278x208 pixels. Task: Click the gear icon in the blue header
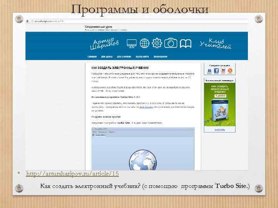tap(157, 43)
